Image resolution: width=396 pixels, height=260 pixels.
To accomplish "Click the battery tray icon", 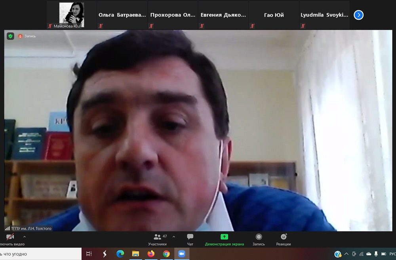I will point(384,254).
